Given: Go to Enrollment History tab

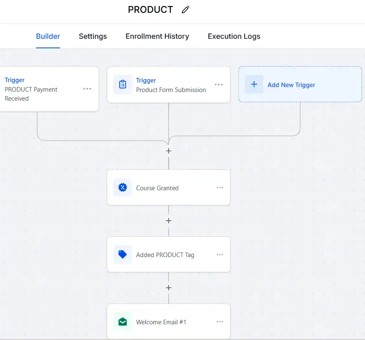Looking at the screenshot, I should point(157,36).
